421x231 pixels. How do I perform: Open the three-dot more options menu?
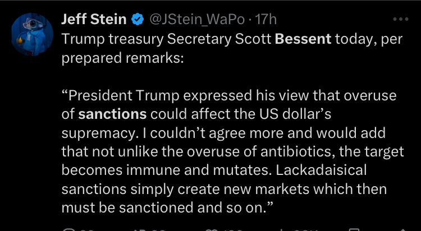pos(402,19)
